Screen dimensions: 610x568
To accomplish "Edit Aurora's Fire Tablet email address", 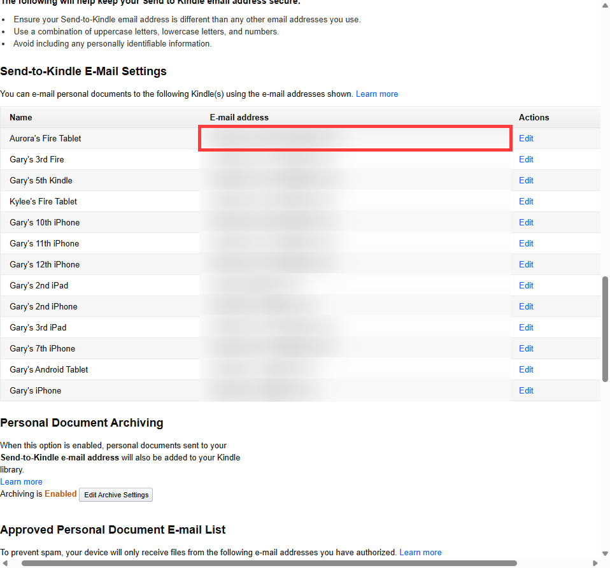I will [x=526, y=139].
